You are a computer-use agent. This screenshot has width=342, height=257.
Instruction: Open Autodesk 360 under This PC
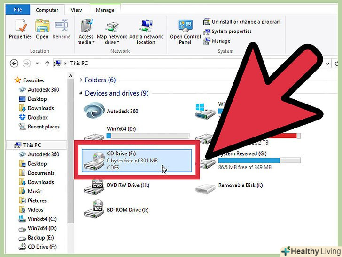coord(39,154)
